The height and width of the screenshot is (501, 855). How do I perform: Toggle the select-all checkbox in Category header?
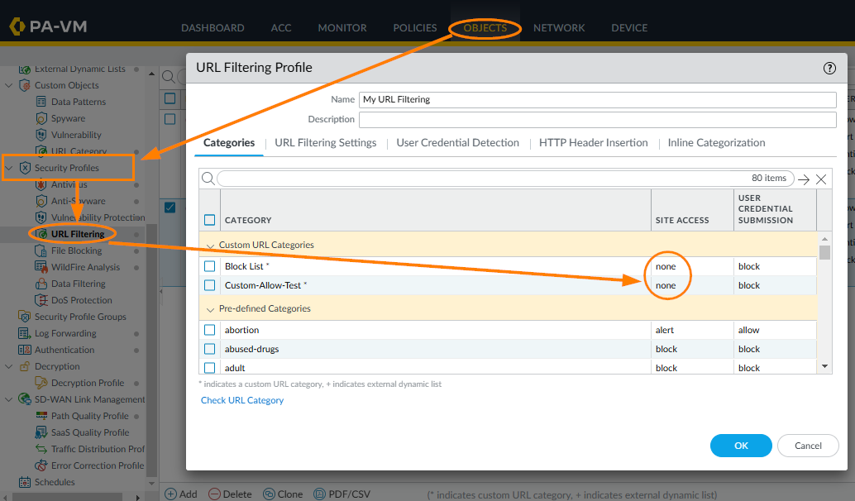(210, 220)
